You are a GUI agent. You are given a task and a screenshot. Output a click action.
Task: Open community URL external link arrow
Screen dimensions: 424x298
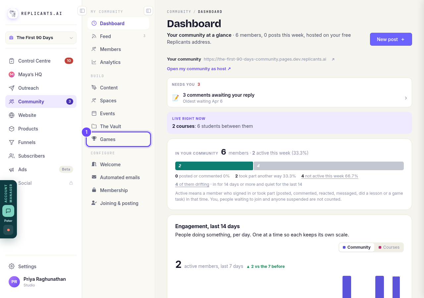click(333, 59)
